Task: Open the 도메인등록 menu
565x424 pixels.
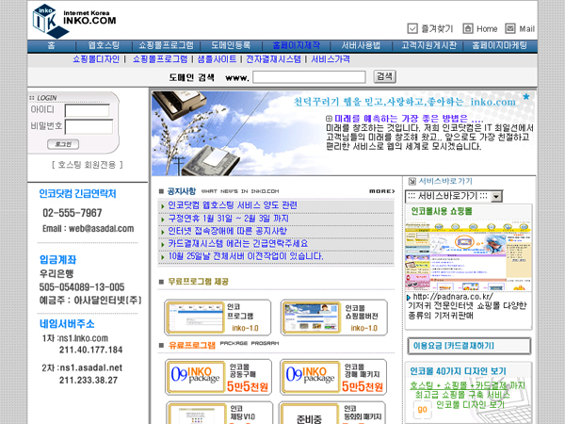Action: (231, 46)
